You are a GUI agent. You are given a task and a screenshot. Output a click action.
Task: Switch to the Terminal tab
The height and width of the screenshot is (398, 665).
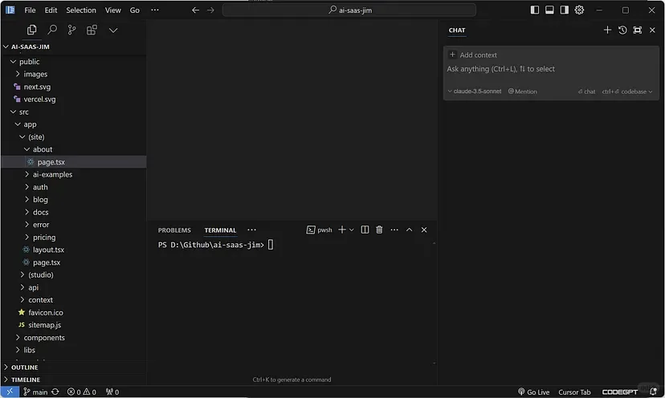[220, 230]
